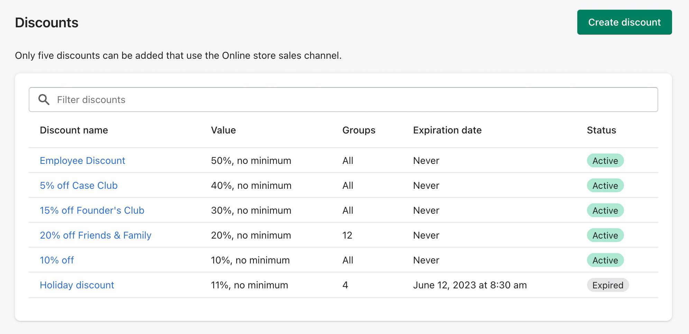Click the Status column header
The height and width of the screenshot is (334, 689).
601,130
